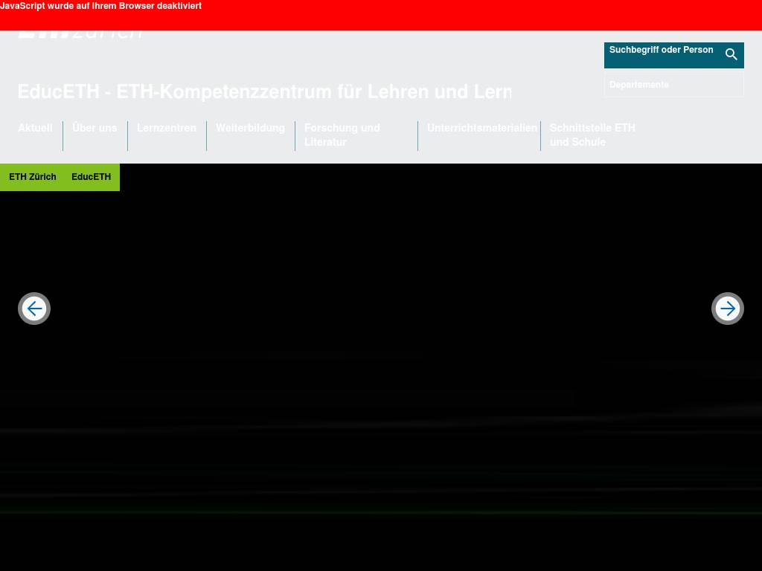762x571 pixels.
Task: Open the Lernzentren navigation item
Action: tap(167, 128)
